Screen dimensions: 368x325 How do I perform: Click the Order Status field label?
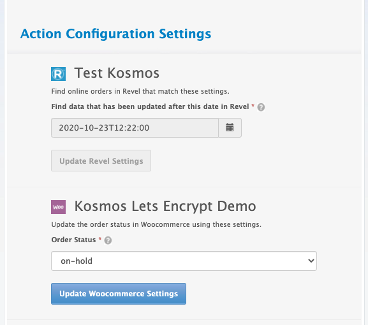(74, 240)
